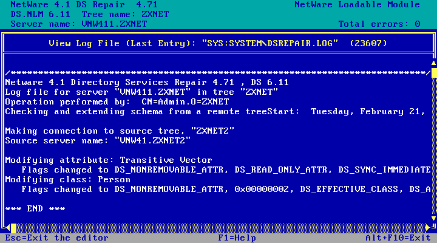This screenshot has width=437, height=243.
Task: Click the horizontal scrollbar track
Action: (221, 228)
